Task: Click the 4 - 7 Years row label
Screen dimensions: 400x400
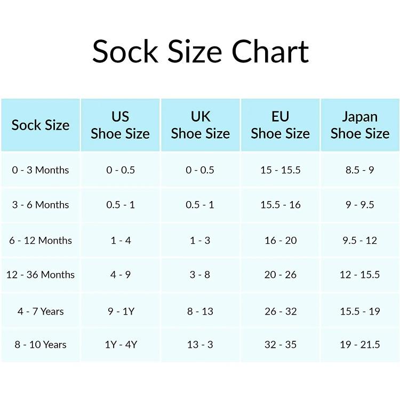Action: [41, 311]
